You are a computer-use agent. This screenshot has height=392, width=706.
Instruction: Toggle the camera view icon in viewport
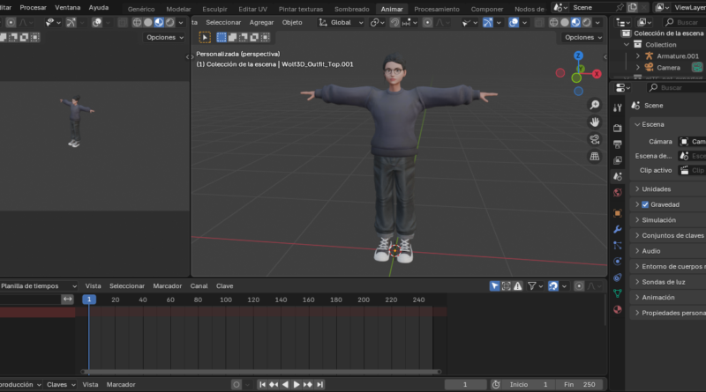point(595,139)
